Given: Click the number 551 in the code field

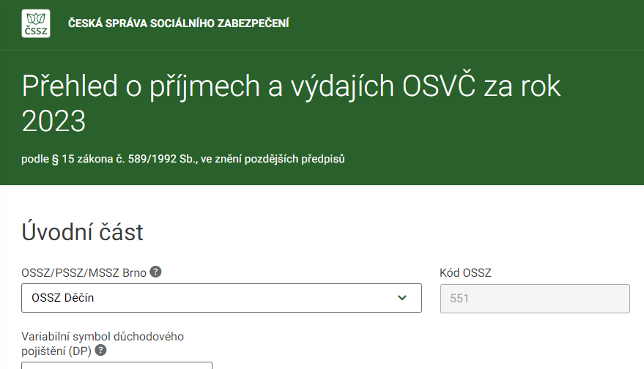Looking at the screenshot, I should click(459, 299).
